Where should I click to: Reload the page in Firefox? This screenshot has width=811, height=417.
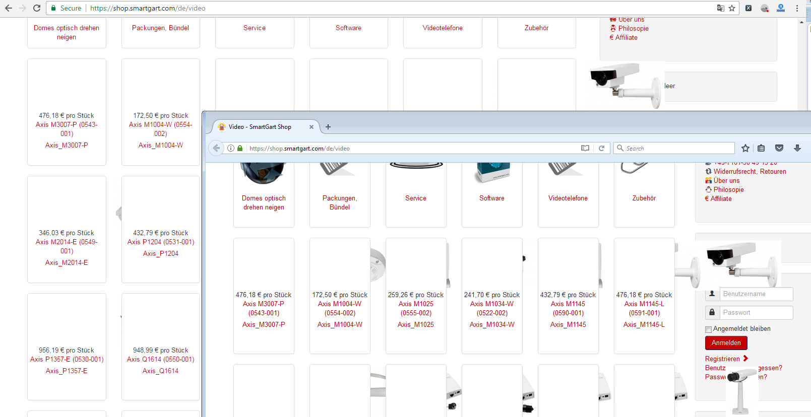601,148
